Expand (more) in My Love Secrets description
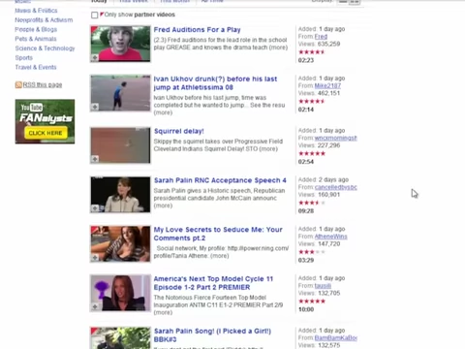Image resolution: width=465 pixels, height=349 pixels. pyautogui.click(x=220, y=256)
